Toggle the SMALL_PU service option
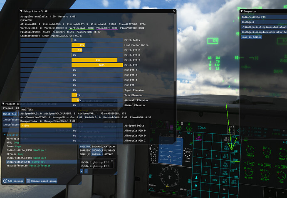 tap(85, 154)
